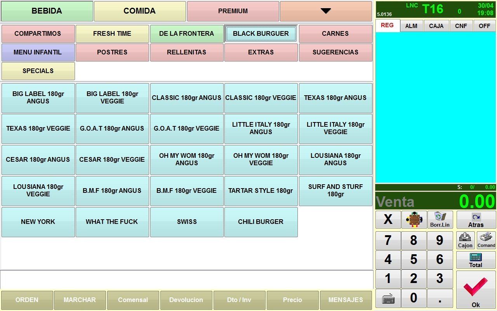Select the CNF tab
Image resolution: width=497 pixels, height=311 pixels.
461,26
